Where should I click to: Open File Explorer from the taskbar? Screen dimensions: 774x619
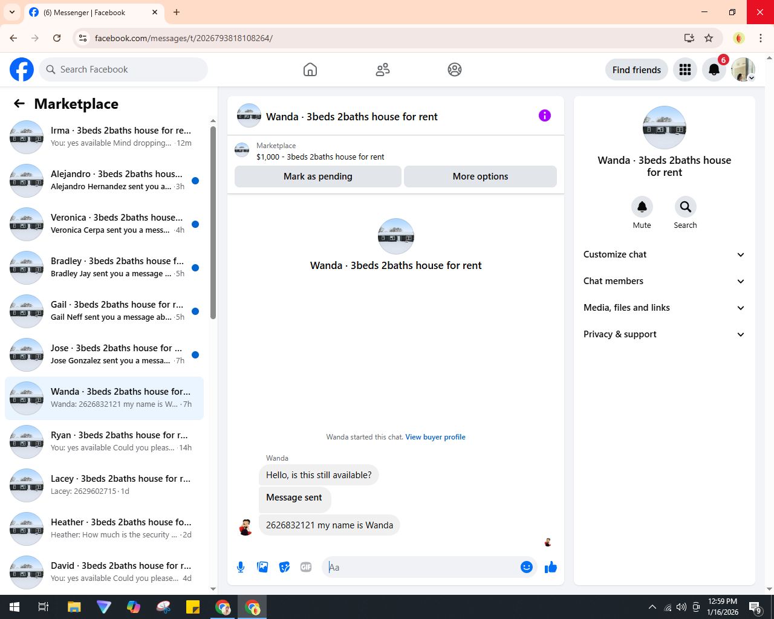coord(74,607)
